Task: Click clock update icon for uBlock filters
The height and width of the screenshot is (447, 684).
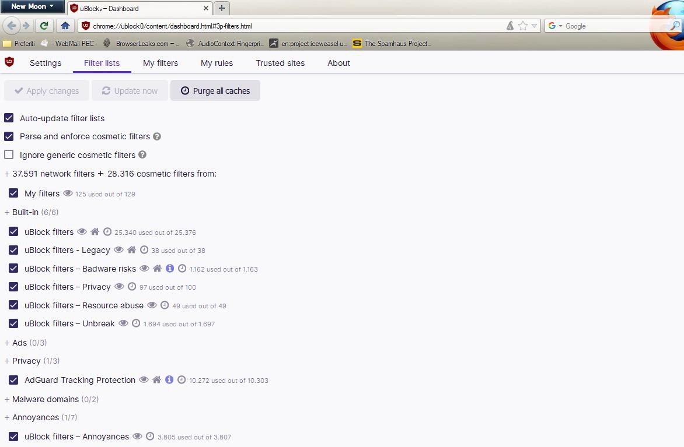Action: click(107, 231)
